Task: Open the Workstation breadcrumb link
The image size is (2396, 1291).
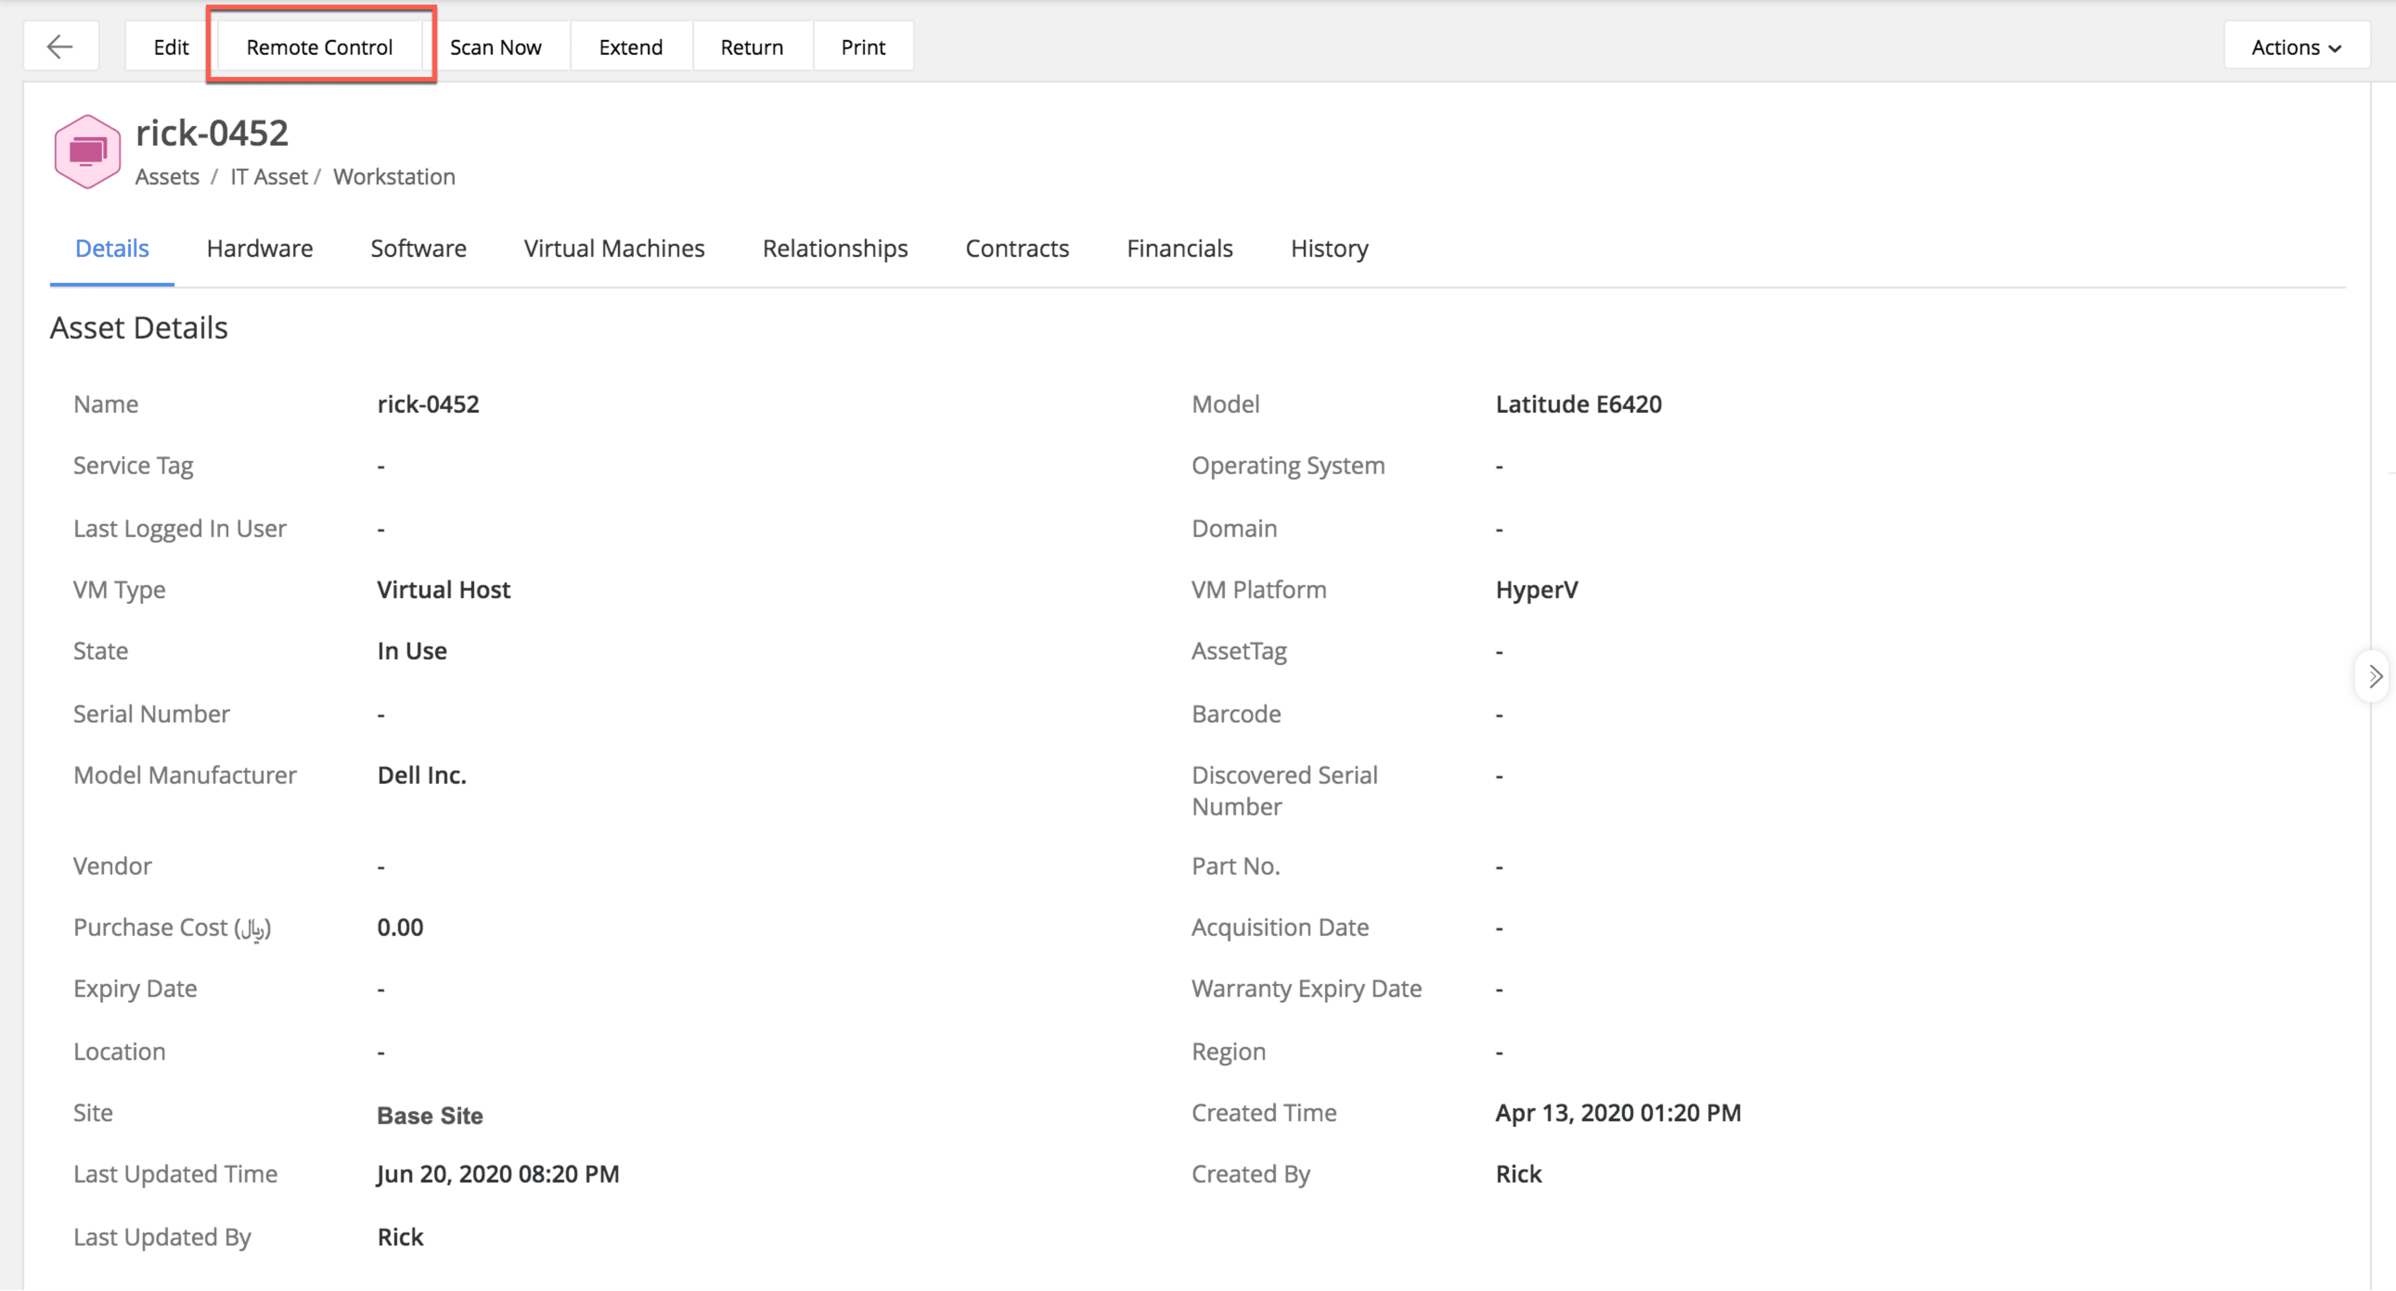Action: 393,177
